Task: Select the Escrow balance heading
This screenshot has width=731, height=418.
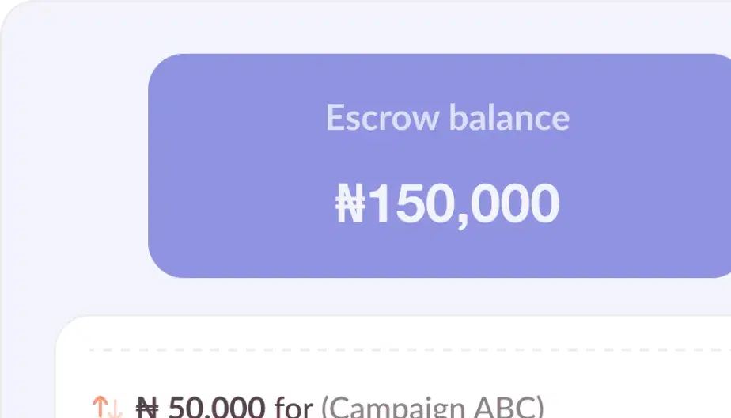Action: pyautogui.click(x=447, y=118)
